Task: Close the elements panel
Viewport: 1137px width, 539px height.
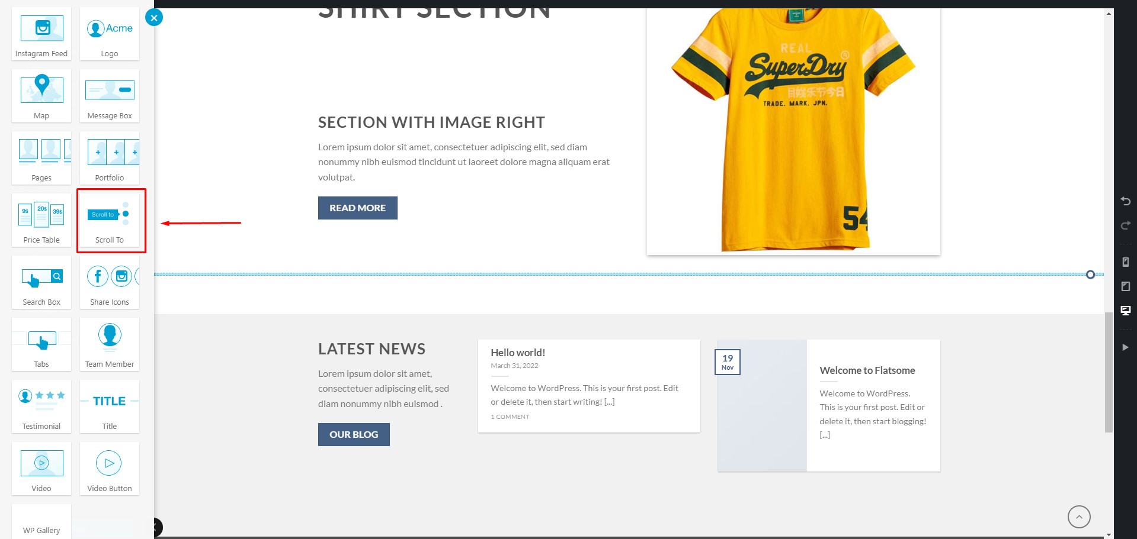Action: [154, 18]
